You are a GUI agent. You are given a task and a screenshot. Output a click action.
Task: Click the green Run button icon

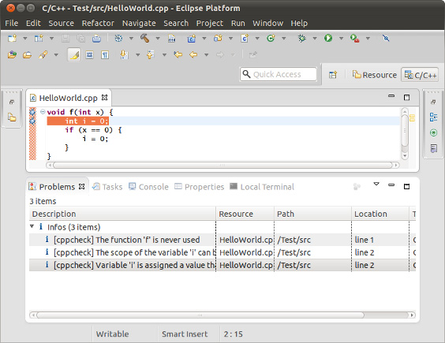[328, 38]
